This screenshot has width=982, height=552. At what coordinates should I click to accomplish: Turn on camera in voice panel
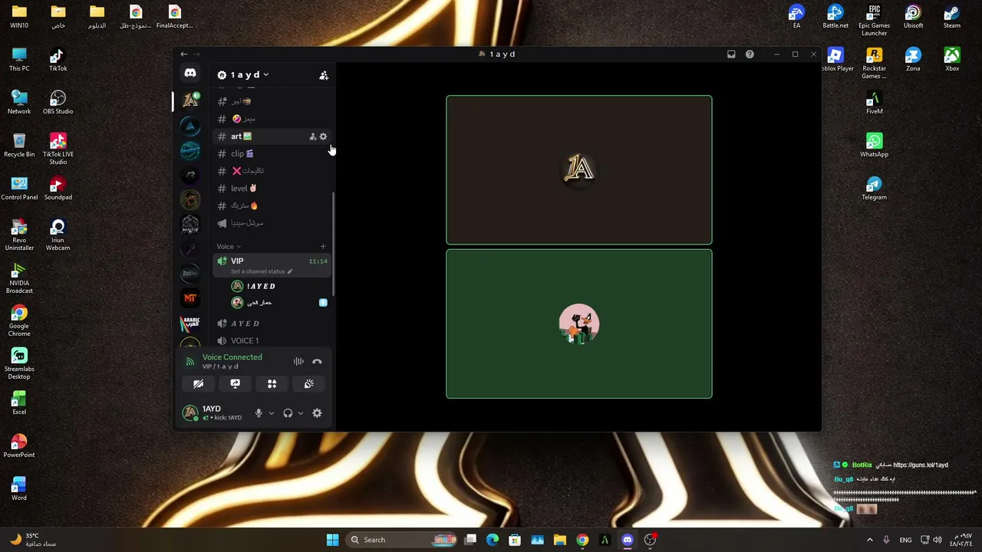[198, 384]
